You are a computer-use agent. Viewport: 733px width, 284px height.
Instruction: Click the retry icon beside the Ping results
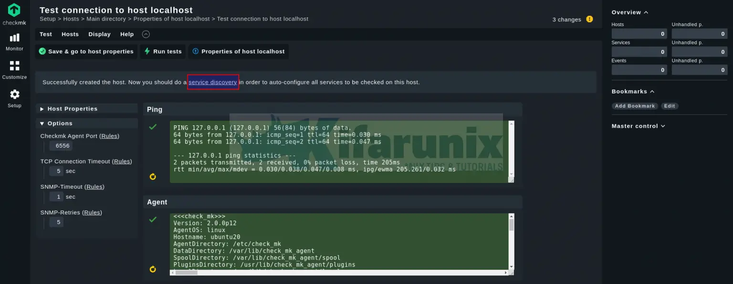click(x=153, y=176)
